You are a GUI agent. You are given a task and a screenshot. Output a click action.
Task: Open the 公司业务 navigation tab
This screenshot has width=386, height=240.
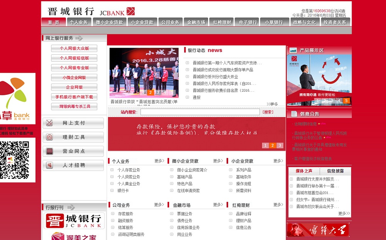coord(170,22)
